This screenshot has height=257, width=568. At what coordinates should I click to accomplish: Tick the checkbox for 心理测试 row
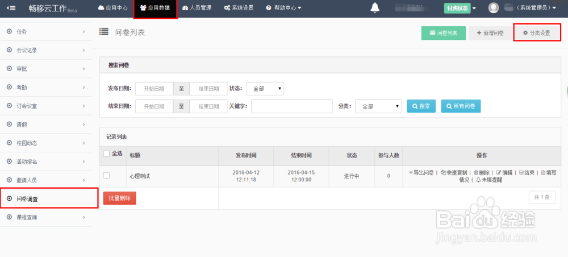tap(107, 176)
